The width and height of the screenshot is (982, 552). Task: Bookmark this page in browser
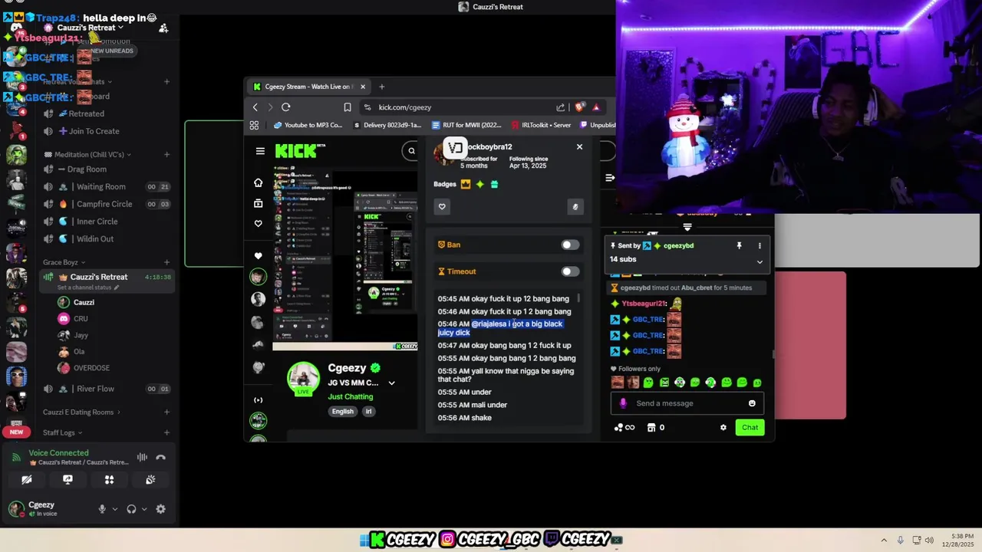348,107
